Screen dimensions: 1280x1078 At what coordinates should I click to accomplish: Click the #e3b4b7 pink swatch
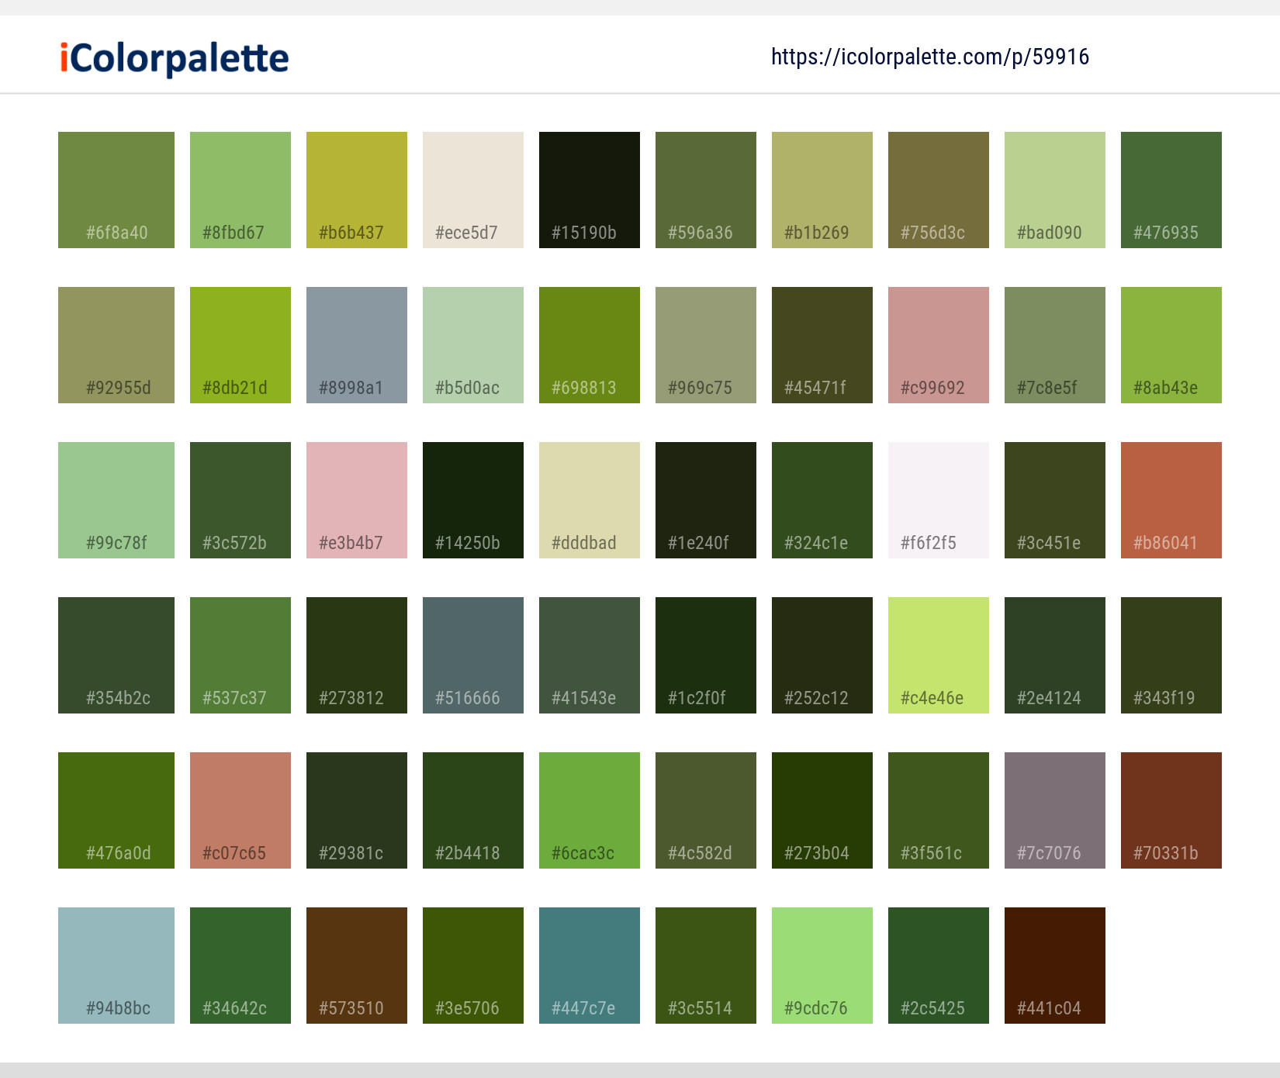357,500
